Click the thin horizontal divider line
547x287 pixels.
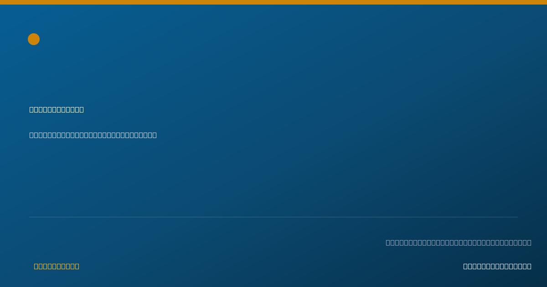point(273,217)
